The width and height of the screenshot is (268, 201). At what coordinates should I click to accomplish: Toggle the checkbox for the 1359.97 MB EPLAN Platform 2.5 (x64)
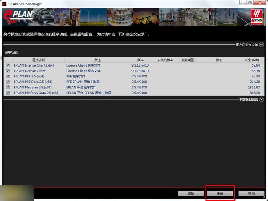click(8, 88)
